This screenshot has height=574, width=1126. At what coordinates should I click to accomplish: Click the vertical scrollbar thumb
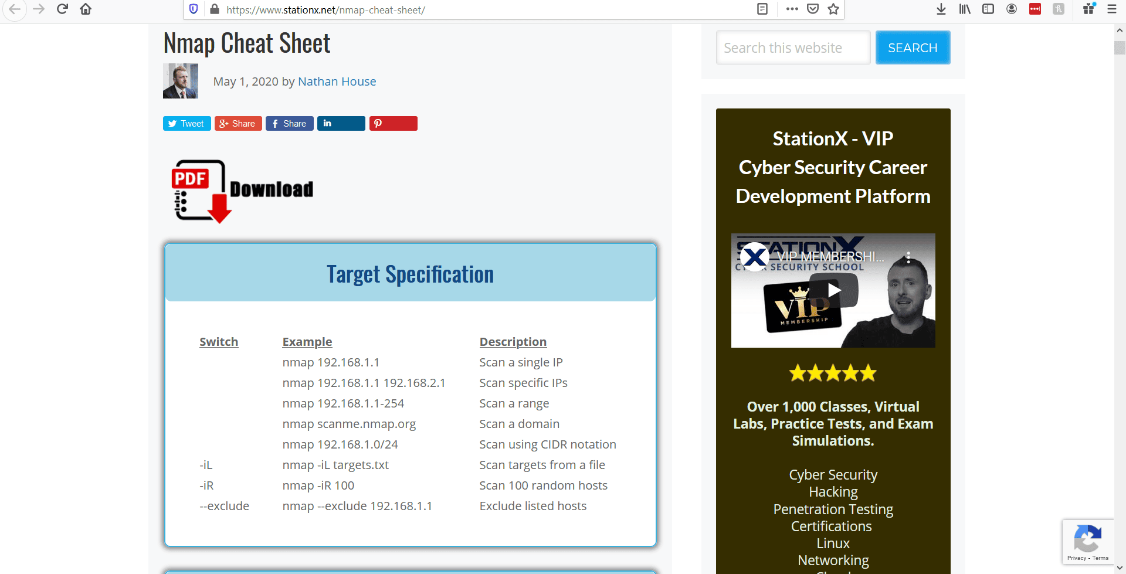pyautogui.click(x=1120, y=47)
